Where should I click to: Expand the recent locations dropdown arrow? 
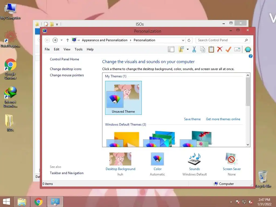click(62, 40)
